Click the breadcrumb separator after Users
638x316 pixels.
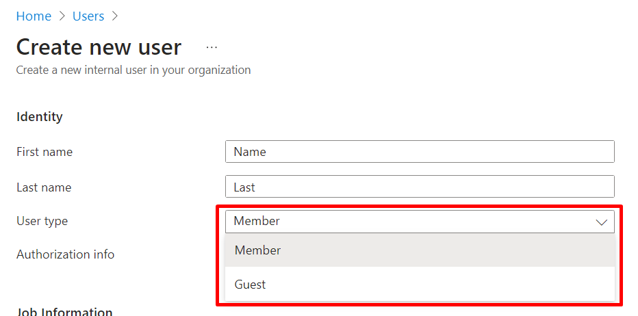point(115,16)
